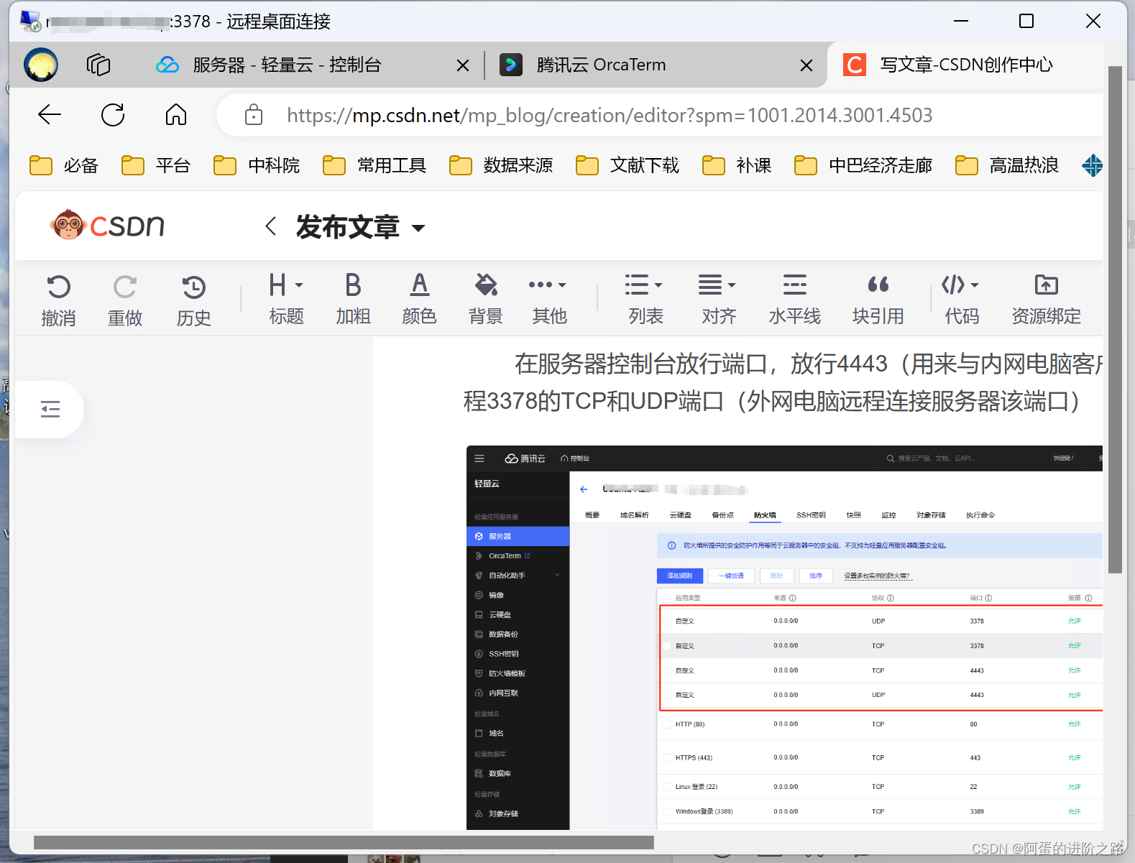Click the horizontal scrollbar at bottom

pos(344,842)
